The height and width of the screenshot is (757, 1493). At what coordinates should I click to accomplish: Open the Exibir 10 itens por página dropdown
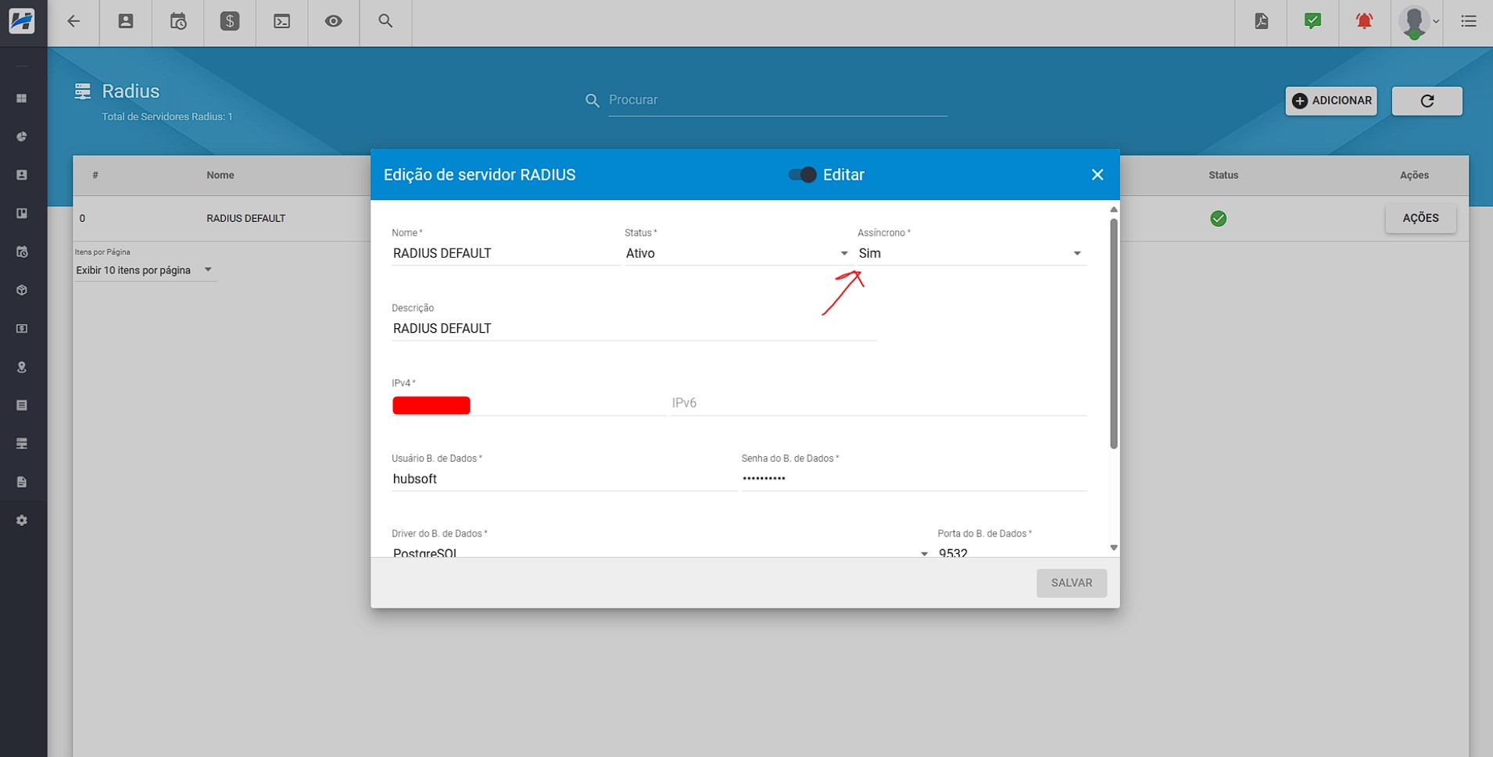pyautogui.click(x=145, y=270)
